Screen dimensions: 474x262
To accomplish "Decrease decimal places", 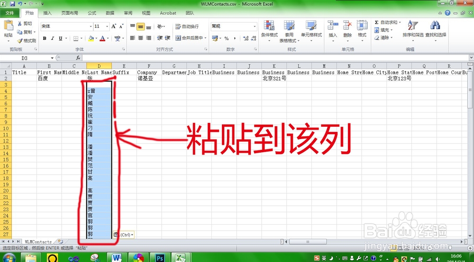I will pyautogui.click(x=254, y=38).
